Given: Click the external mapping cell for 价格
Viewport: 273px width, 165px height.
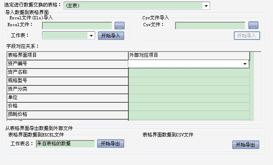Looking at the screenshot, I should click(x=189, y=107).
